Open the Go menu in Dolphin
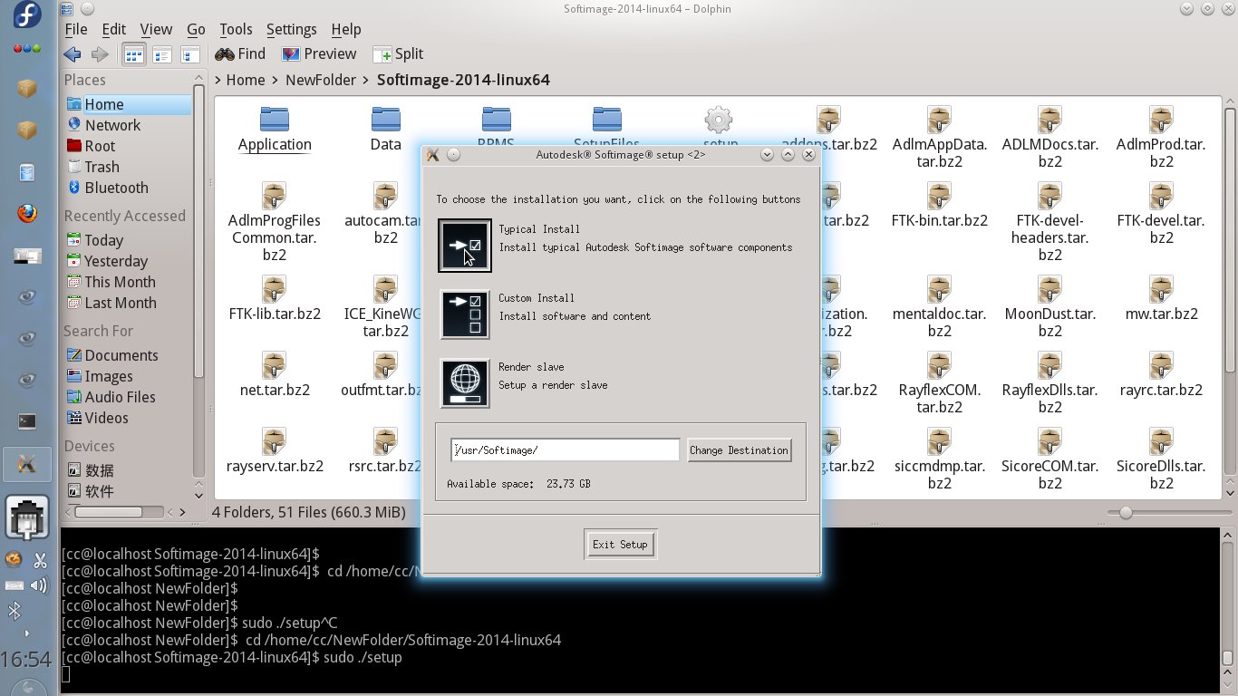 click(x=196, y=29)
